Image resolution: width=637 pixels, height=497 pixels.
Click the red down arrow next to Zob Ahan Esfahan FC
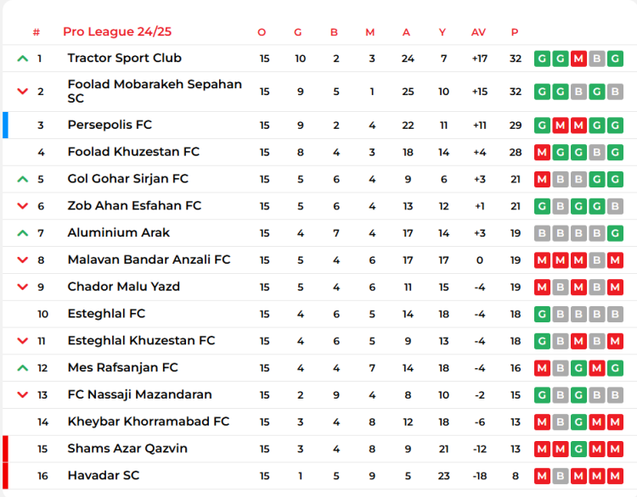point(23,206)
